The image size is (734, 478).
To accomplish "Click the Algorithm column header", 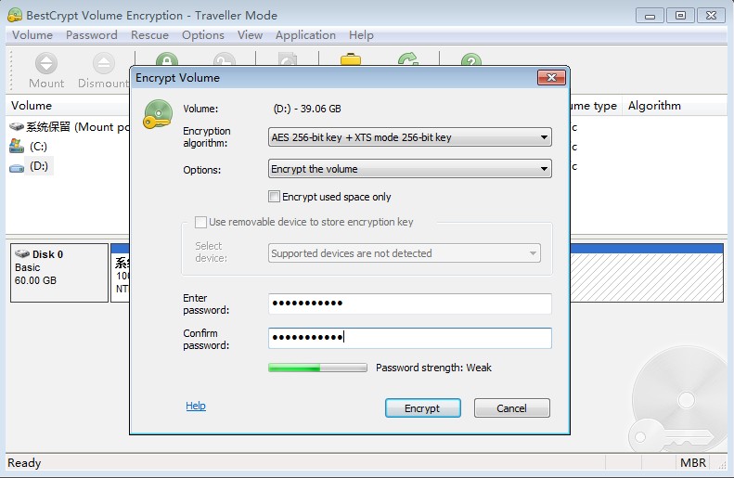I will click(x=673, y=105).
